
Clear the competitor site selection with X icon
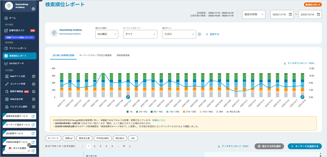200,34
